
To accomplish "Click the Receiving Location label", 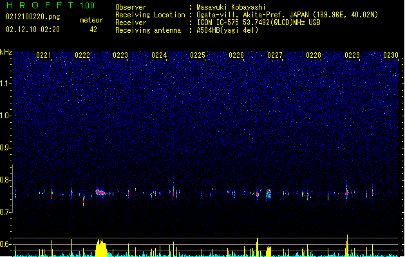I will click(x=150, y=15).
